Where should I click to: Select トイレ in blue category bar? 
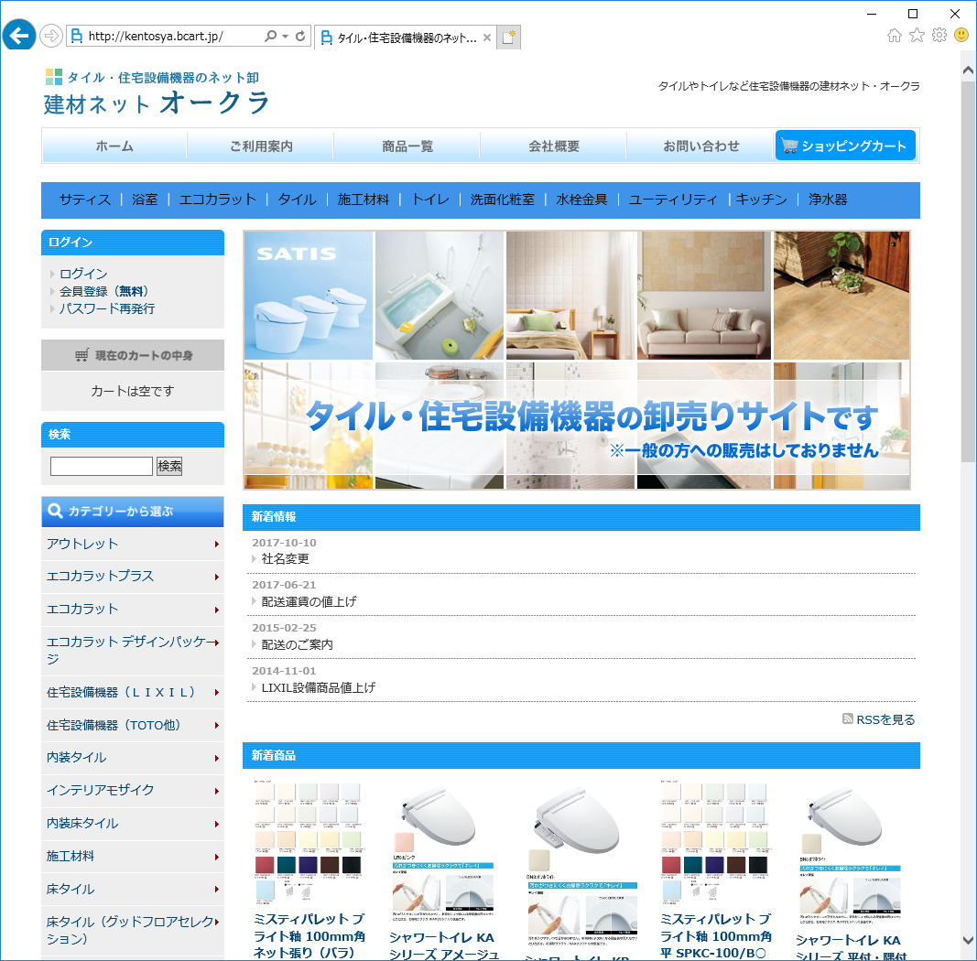pyautogui.click(x=430, y=200)
